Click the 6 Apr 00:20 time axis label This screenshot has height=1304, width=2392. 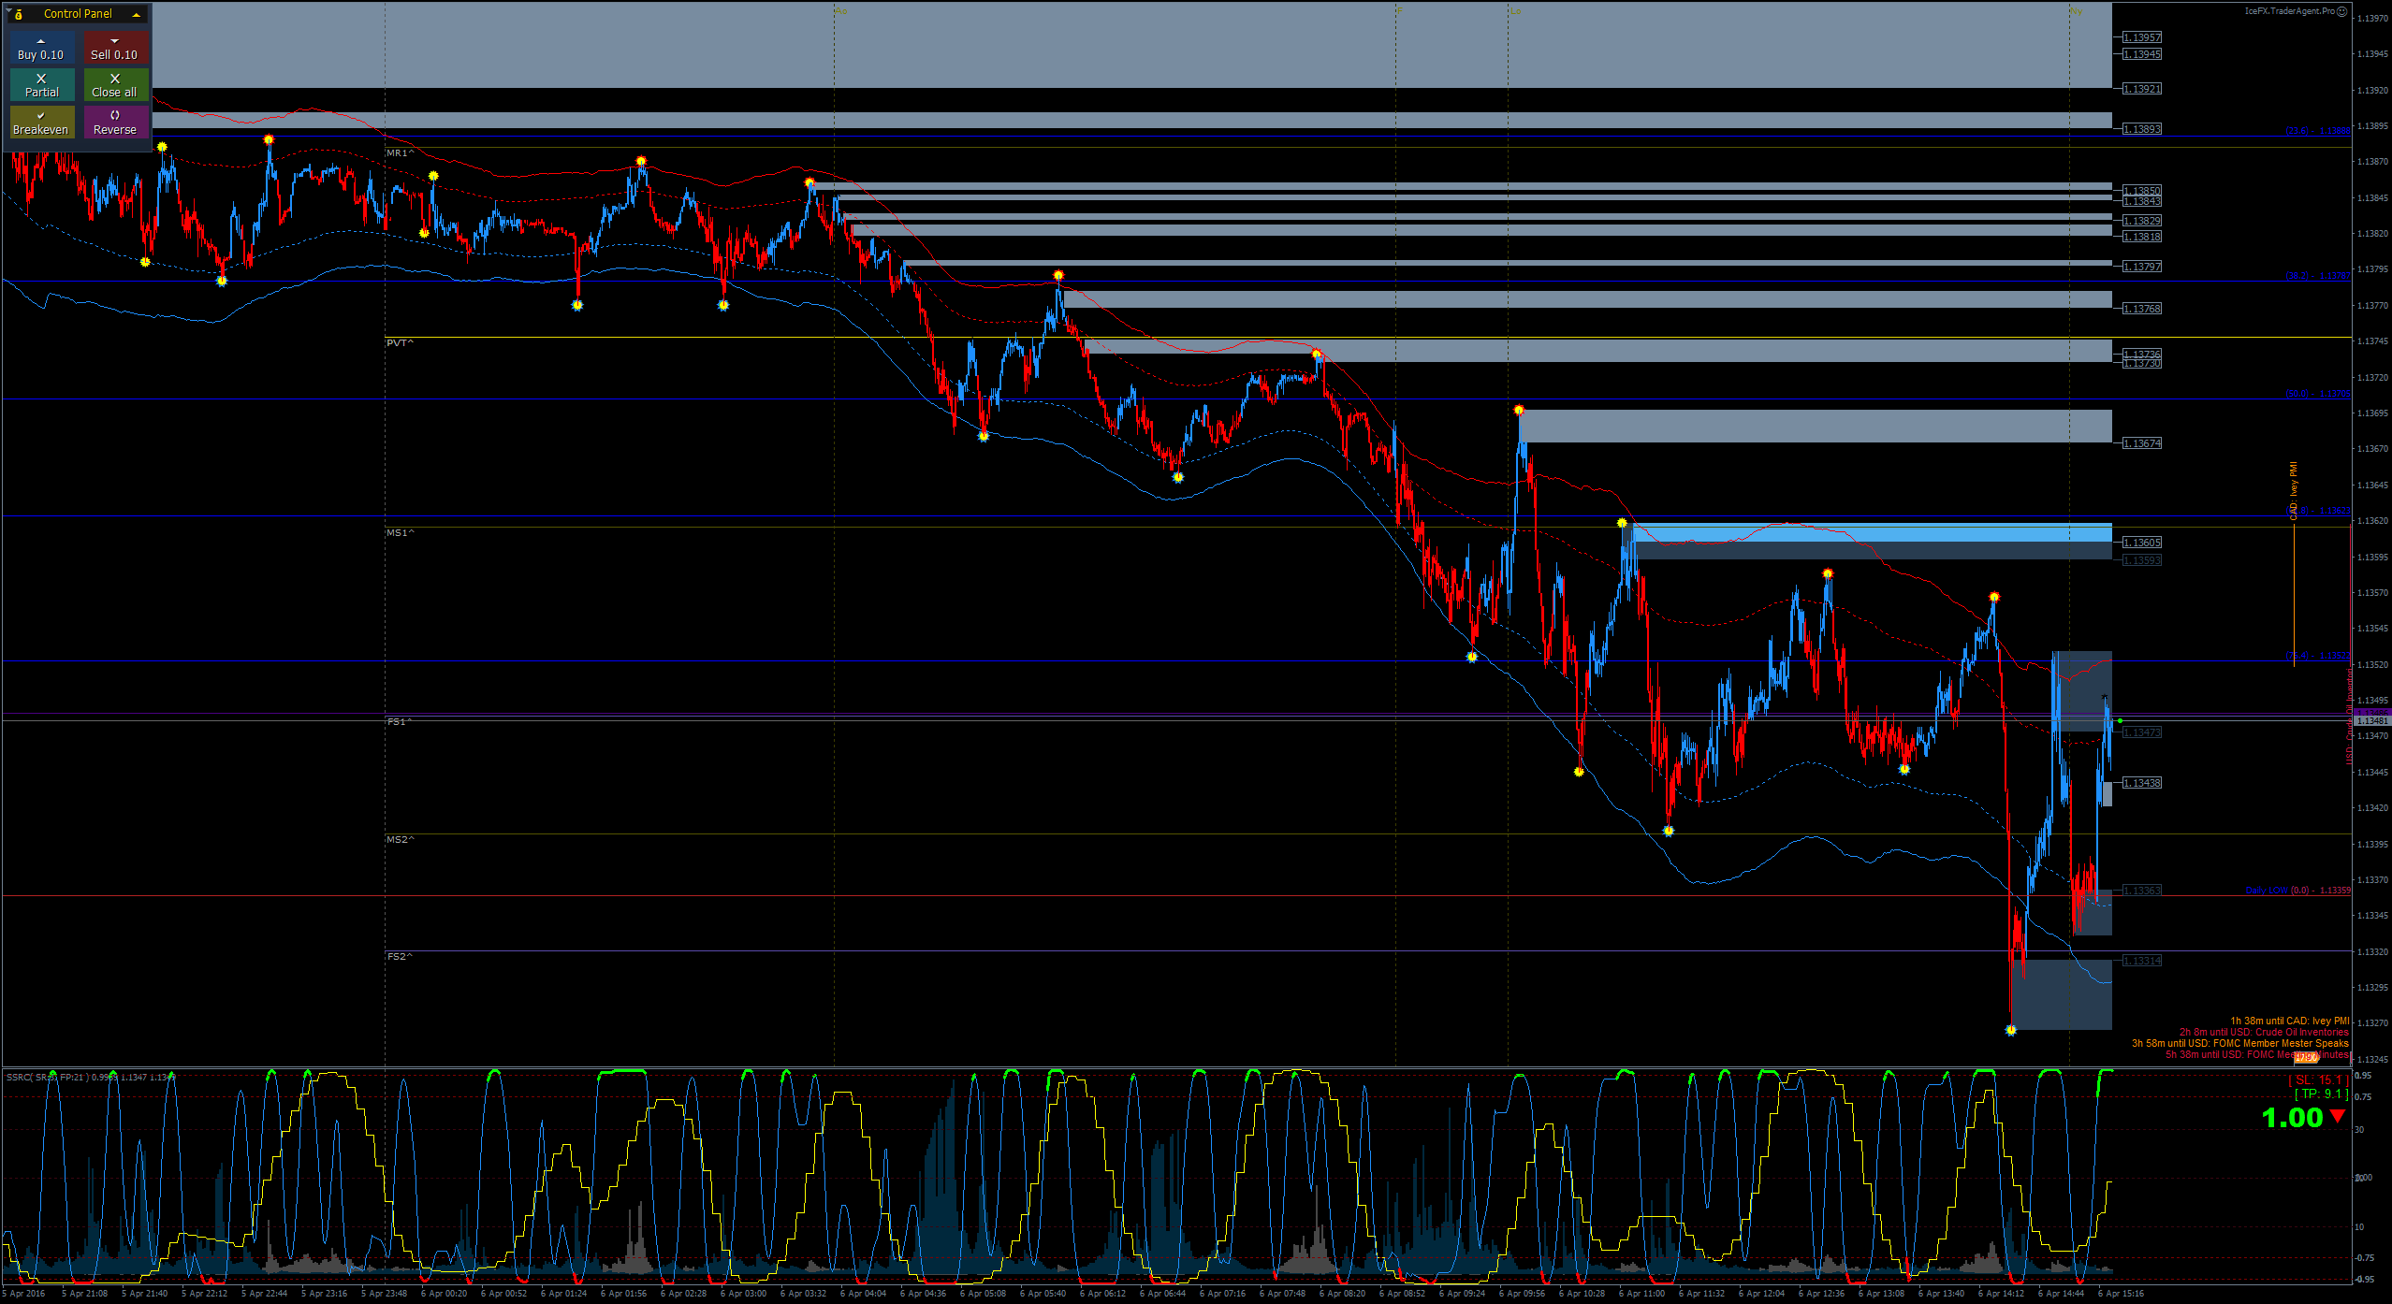tap(443, 1294)
